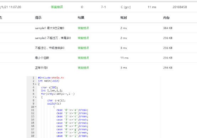Select the test case hint 'sample1 最大9位没有0'
The width and height of the screenshot is (197, 138).
pos(49,28)
